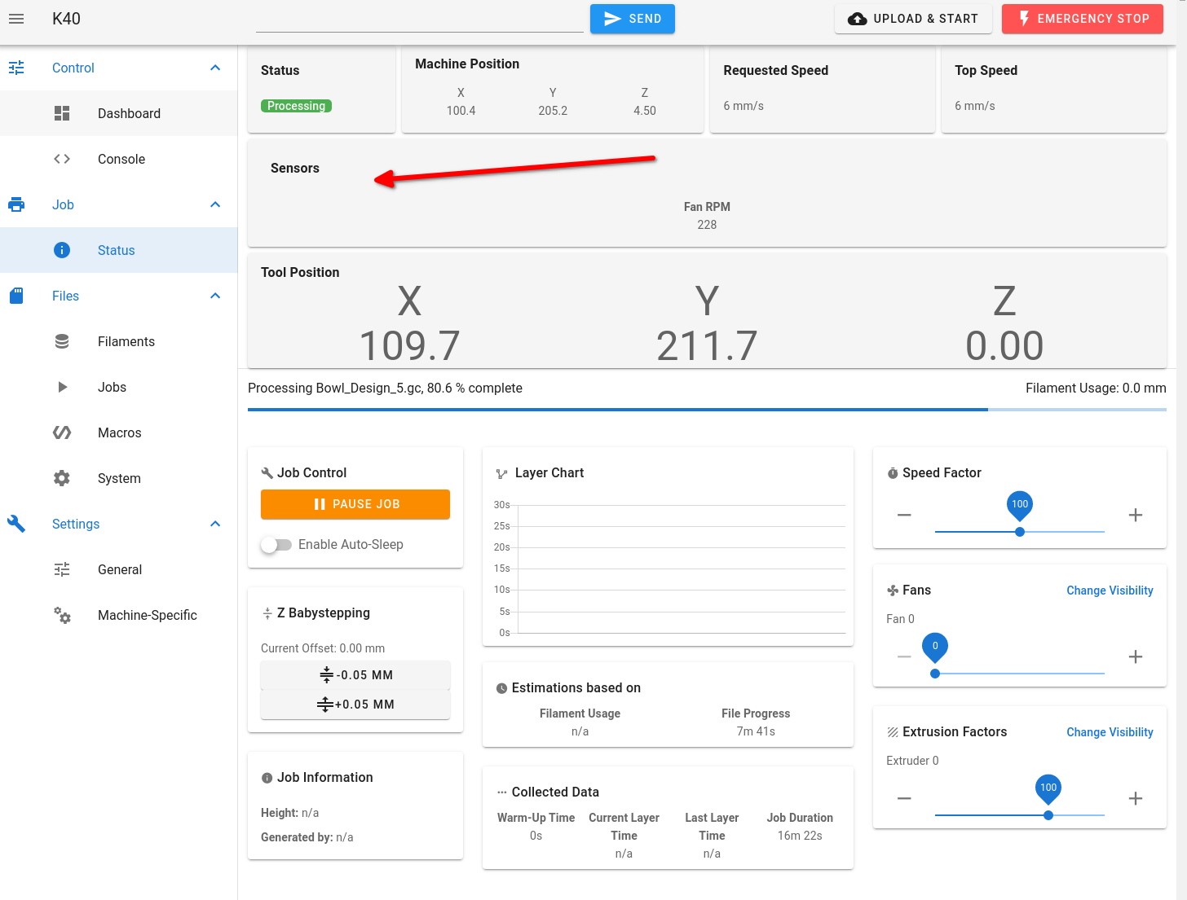The width and height of the screenshot is (1187, 900).
Task: Collapse the Files section chevron
Action: (x=215, y=296)
